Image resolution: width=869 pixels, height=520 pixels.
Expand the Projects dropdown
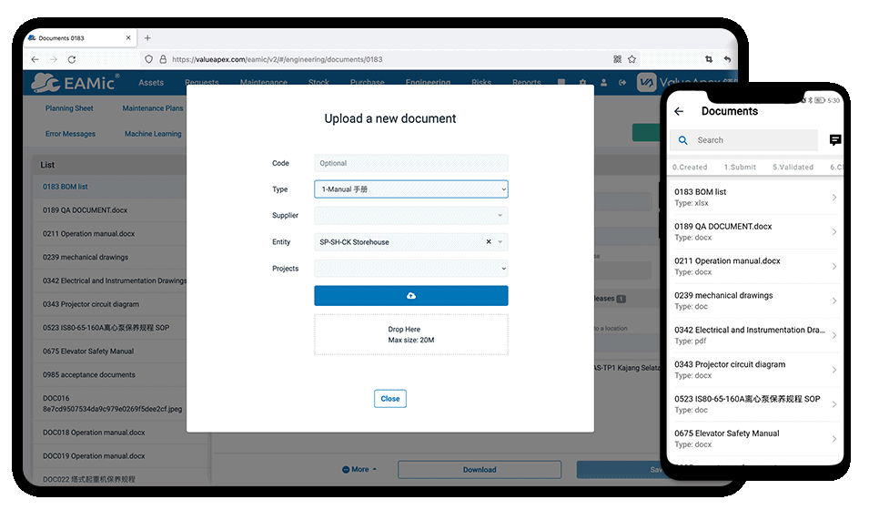pos(410,269)
